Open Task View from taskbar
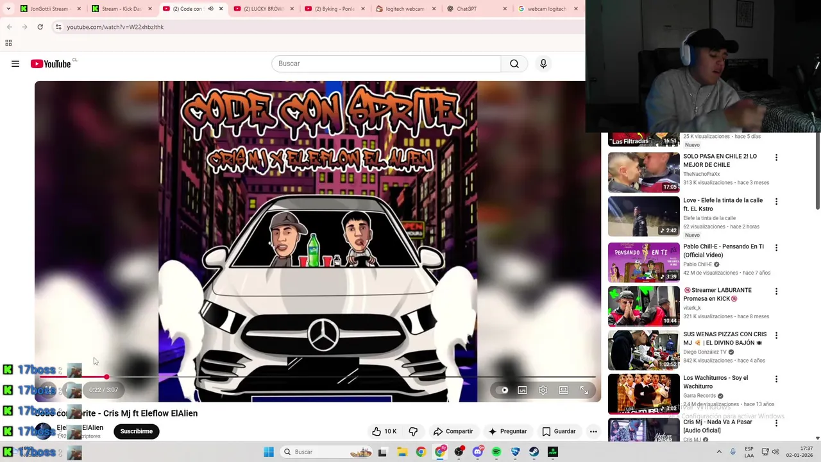The width and height of the screenshot is (821, 462). coord(382,452)
